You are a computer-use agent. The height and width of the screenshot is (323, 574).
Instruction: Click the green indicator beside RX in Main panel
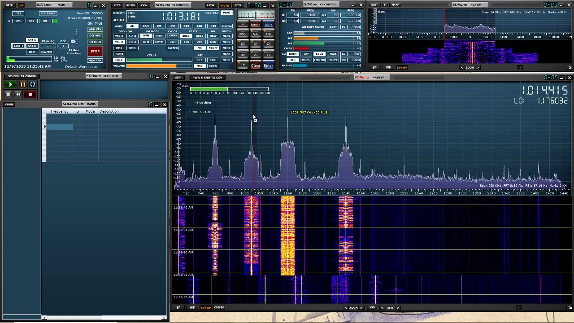55,21
